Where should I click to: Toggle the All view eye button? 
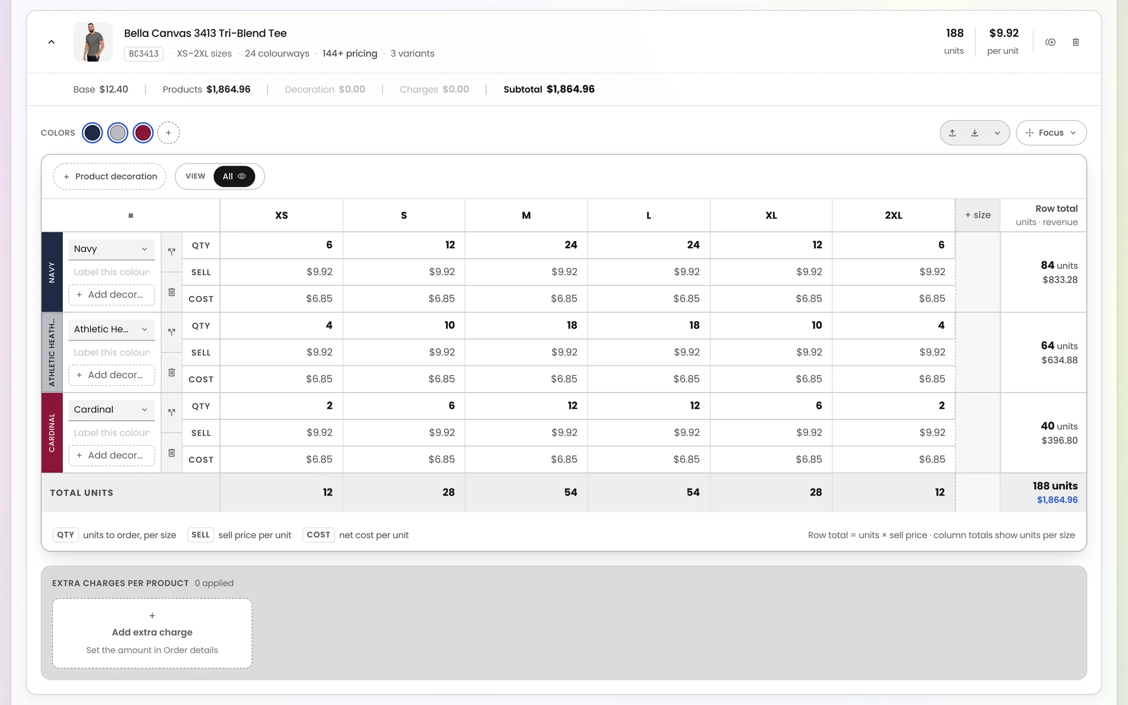(234, 177)
